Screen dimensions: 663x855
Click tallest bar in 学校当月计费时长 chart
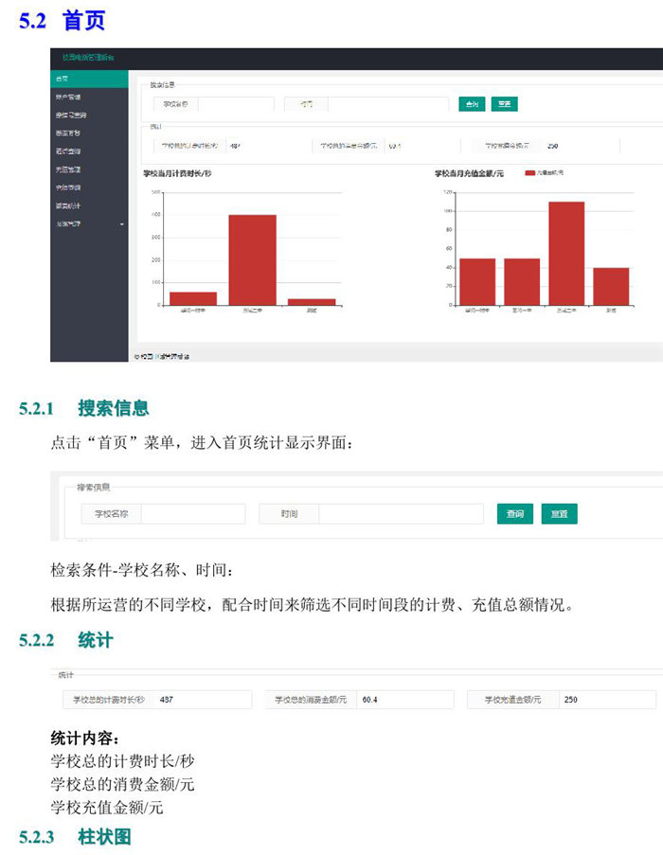click(x=252, y=258)
